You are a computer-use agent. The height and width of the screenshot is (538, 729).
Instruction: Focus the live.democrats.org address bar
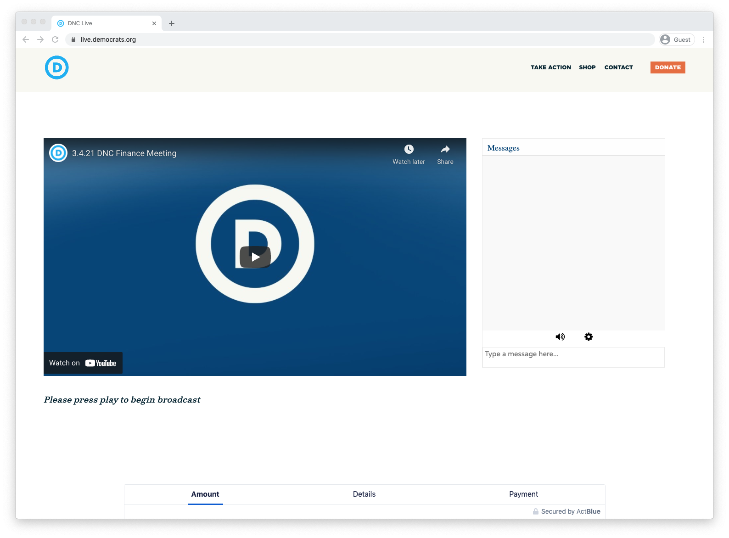tap(360, 39)
